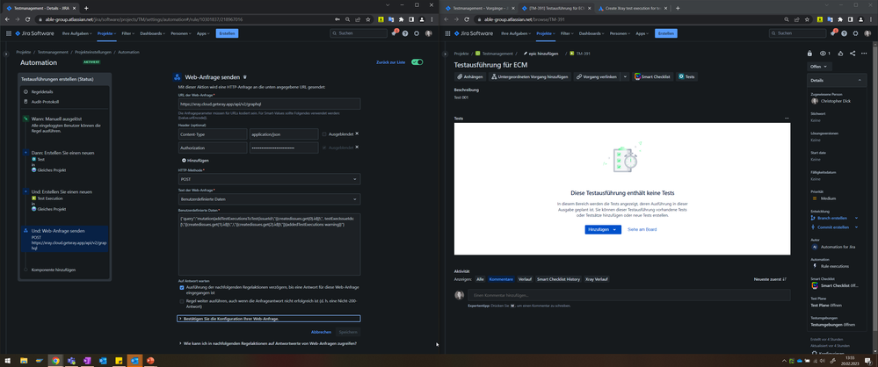Open Chrome in the Windows taskbar
Image resolution: width=878 pixels, height=367 pixels.
(54, 361)
